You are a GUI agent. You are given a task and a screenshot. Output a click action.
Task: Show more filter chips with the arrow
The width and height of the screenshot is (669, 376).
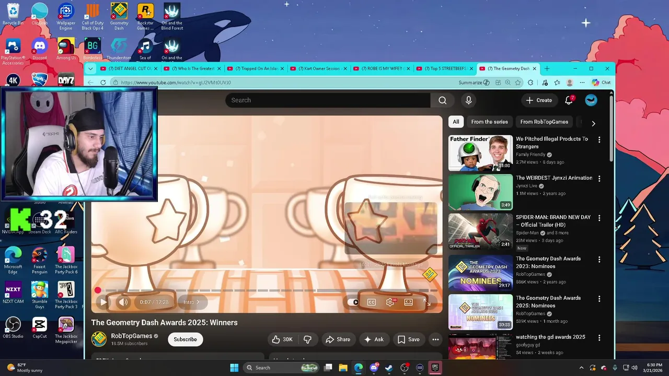coord(593,123)
